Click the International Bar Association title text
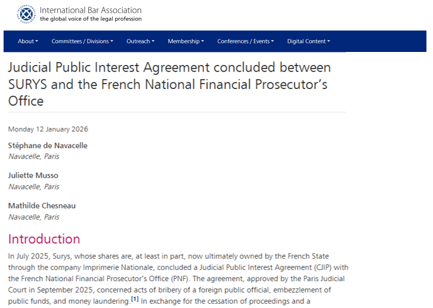The image size is (433, 308). point(91,10)
